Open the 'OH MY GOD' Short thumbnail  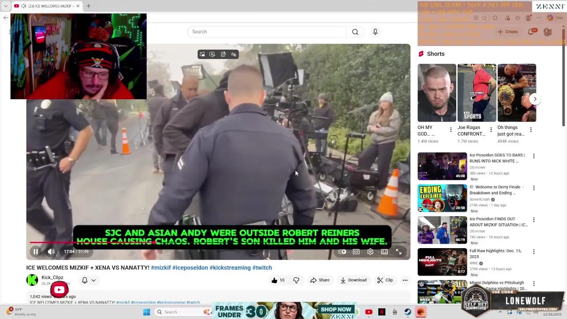tap(437, 93)
